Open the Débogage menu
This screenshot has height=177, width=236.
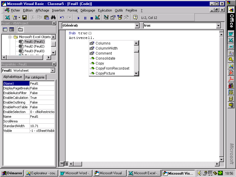[88, 10]
